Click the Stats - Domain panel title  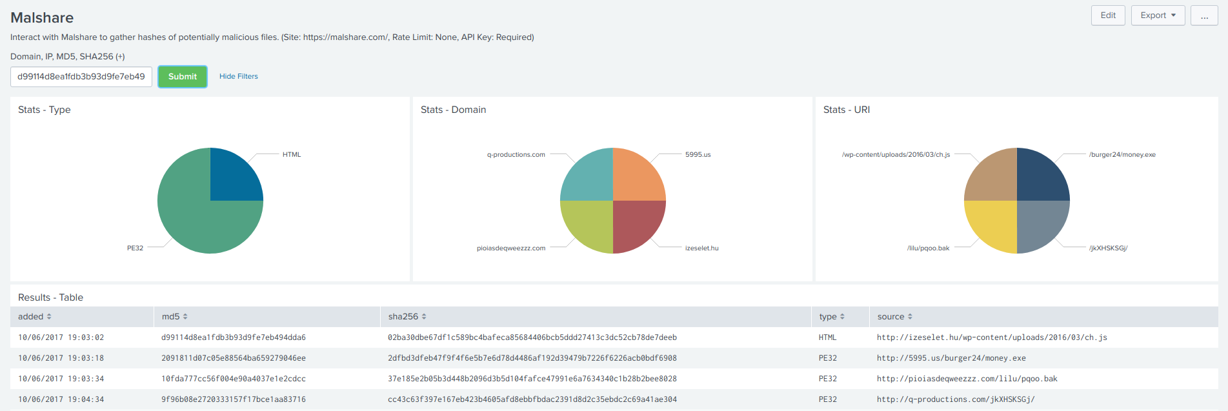454,110
